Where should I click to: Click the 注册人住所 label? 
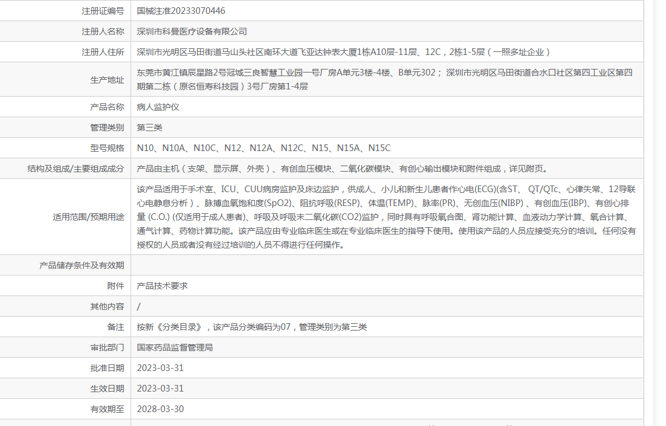tap(103, 52)
